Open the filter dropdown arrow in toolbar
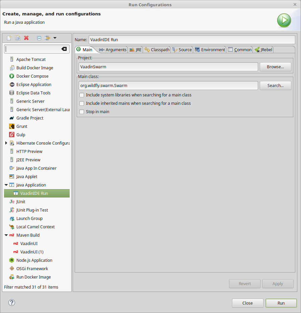 (x=55, y=38)
